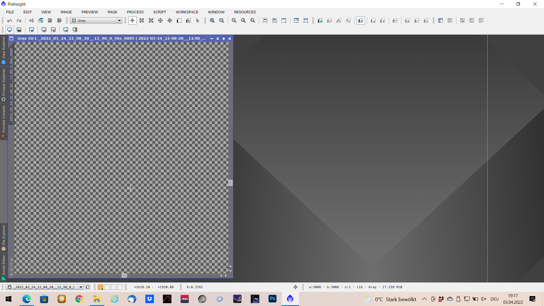The height and width of the screenshot is (306, 544).
Task: Expand the system tray hidden icons chevron
Action: [424, 299]
